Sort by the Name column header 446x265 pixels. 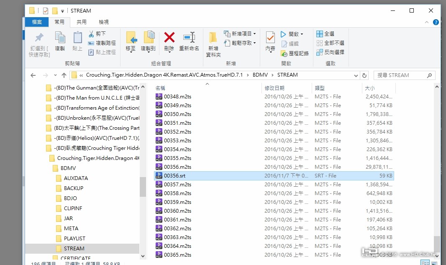[x=160, y=88]
